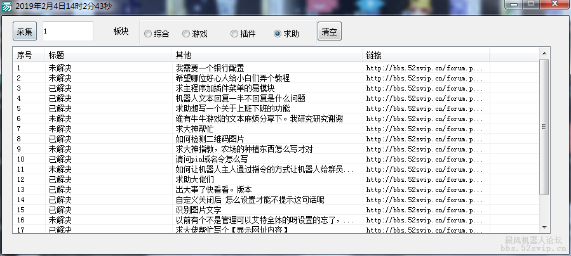
Task: Click the link cell in row 1
Action: (425, 68)
